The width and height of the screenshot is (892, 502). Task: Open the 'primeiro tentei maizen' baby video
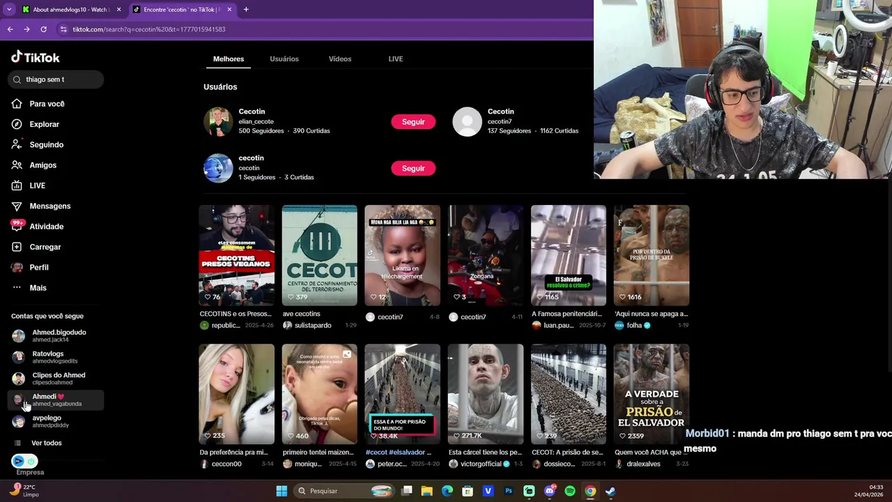point(319,394)
